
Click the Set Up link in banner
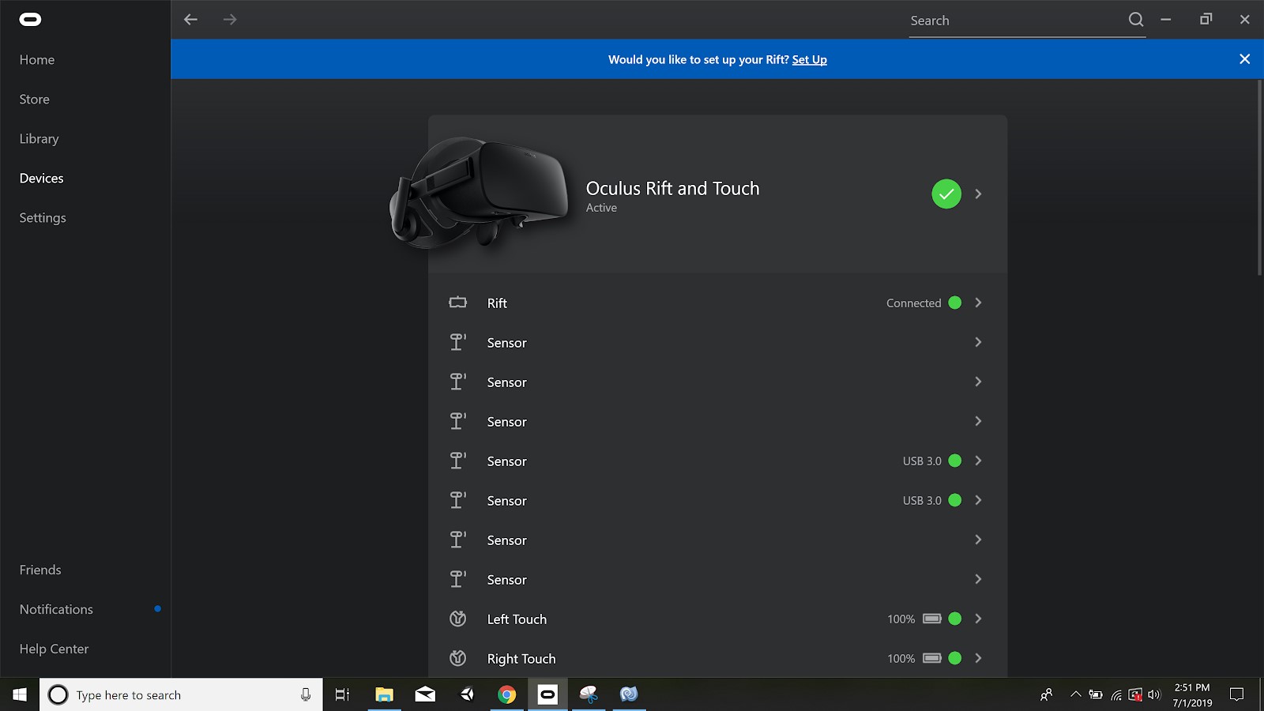[x=809, y=60]
